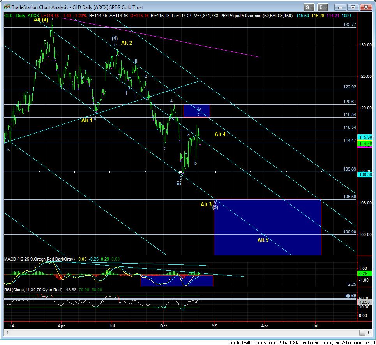Click the 120.61 horizontal line label
The width and height of the screenshot is (376, 345).
(x=350, y=102)
